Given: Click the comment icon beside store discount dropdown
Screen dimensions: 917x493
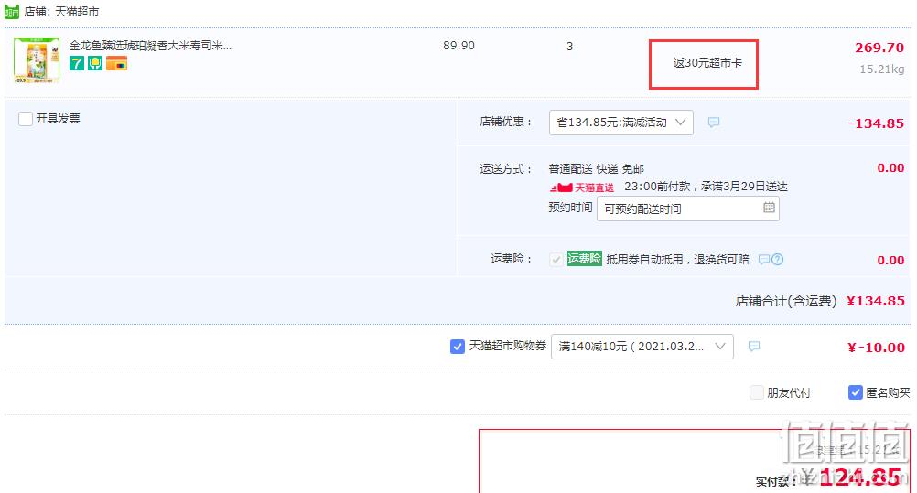Looking at the screenshot, I should click(714, 123).
